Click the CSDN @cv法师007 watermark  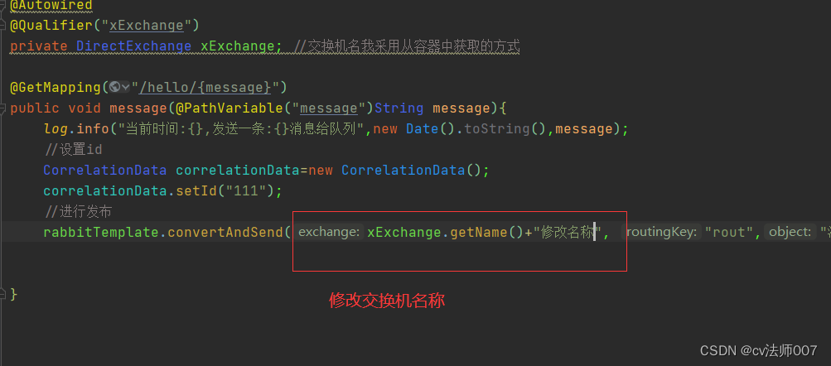[x=758, y=350]
